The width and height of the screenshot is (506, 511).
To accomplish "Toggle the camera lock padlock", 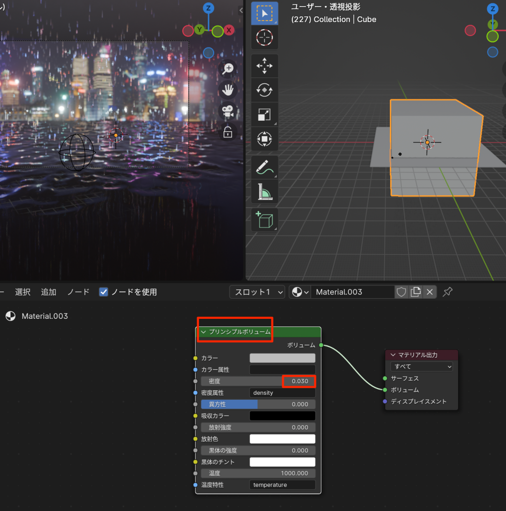I will [x=228, y=132].
